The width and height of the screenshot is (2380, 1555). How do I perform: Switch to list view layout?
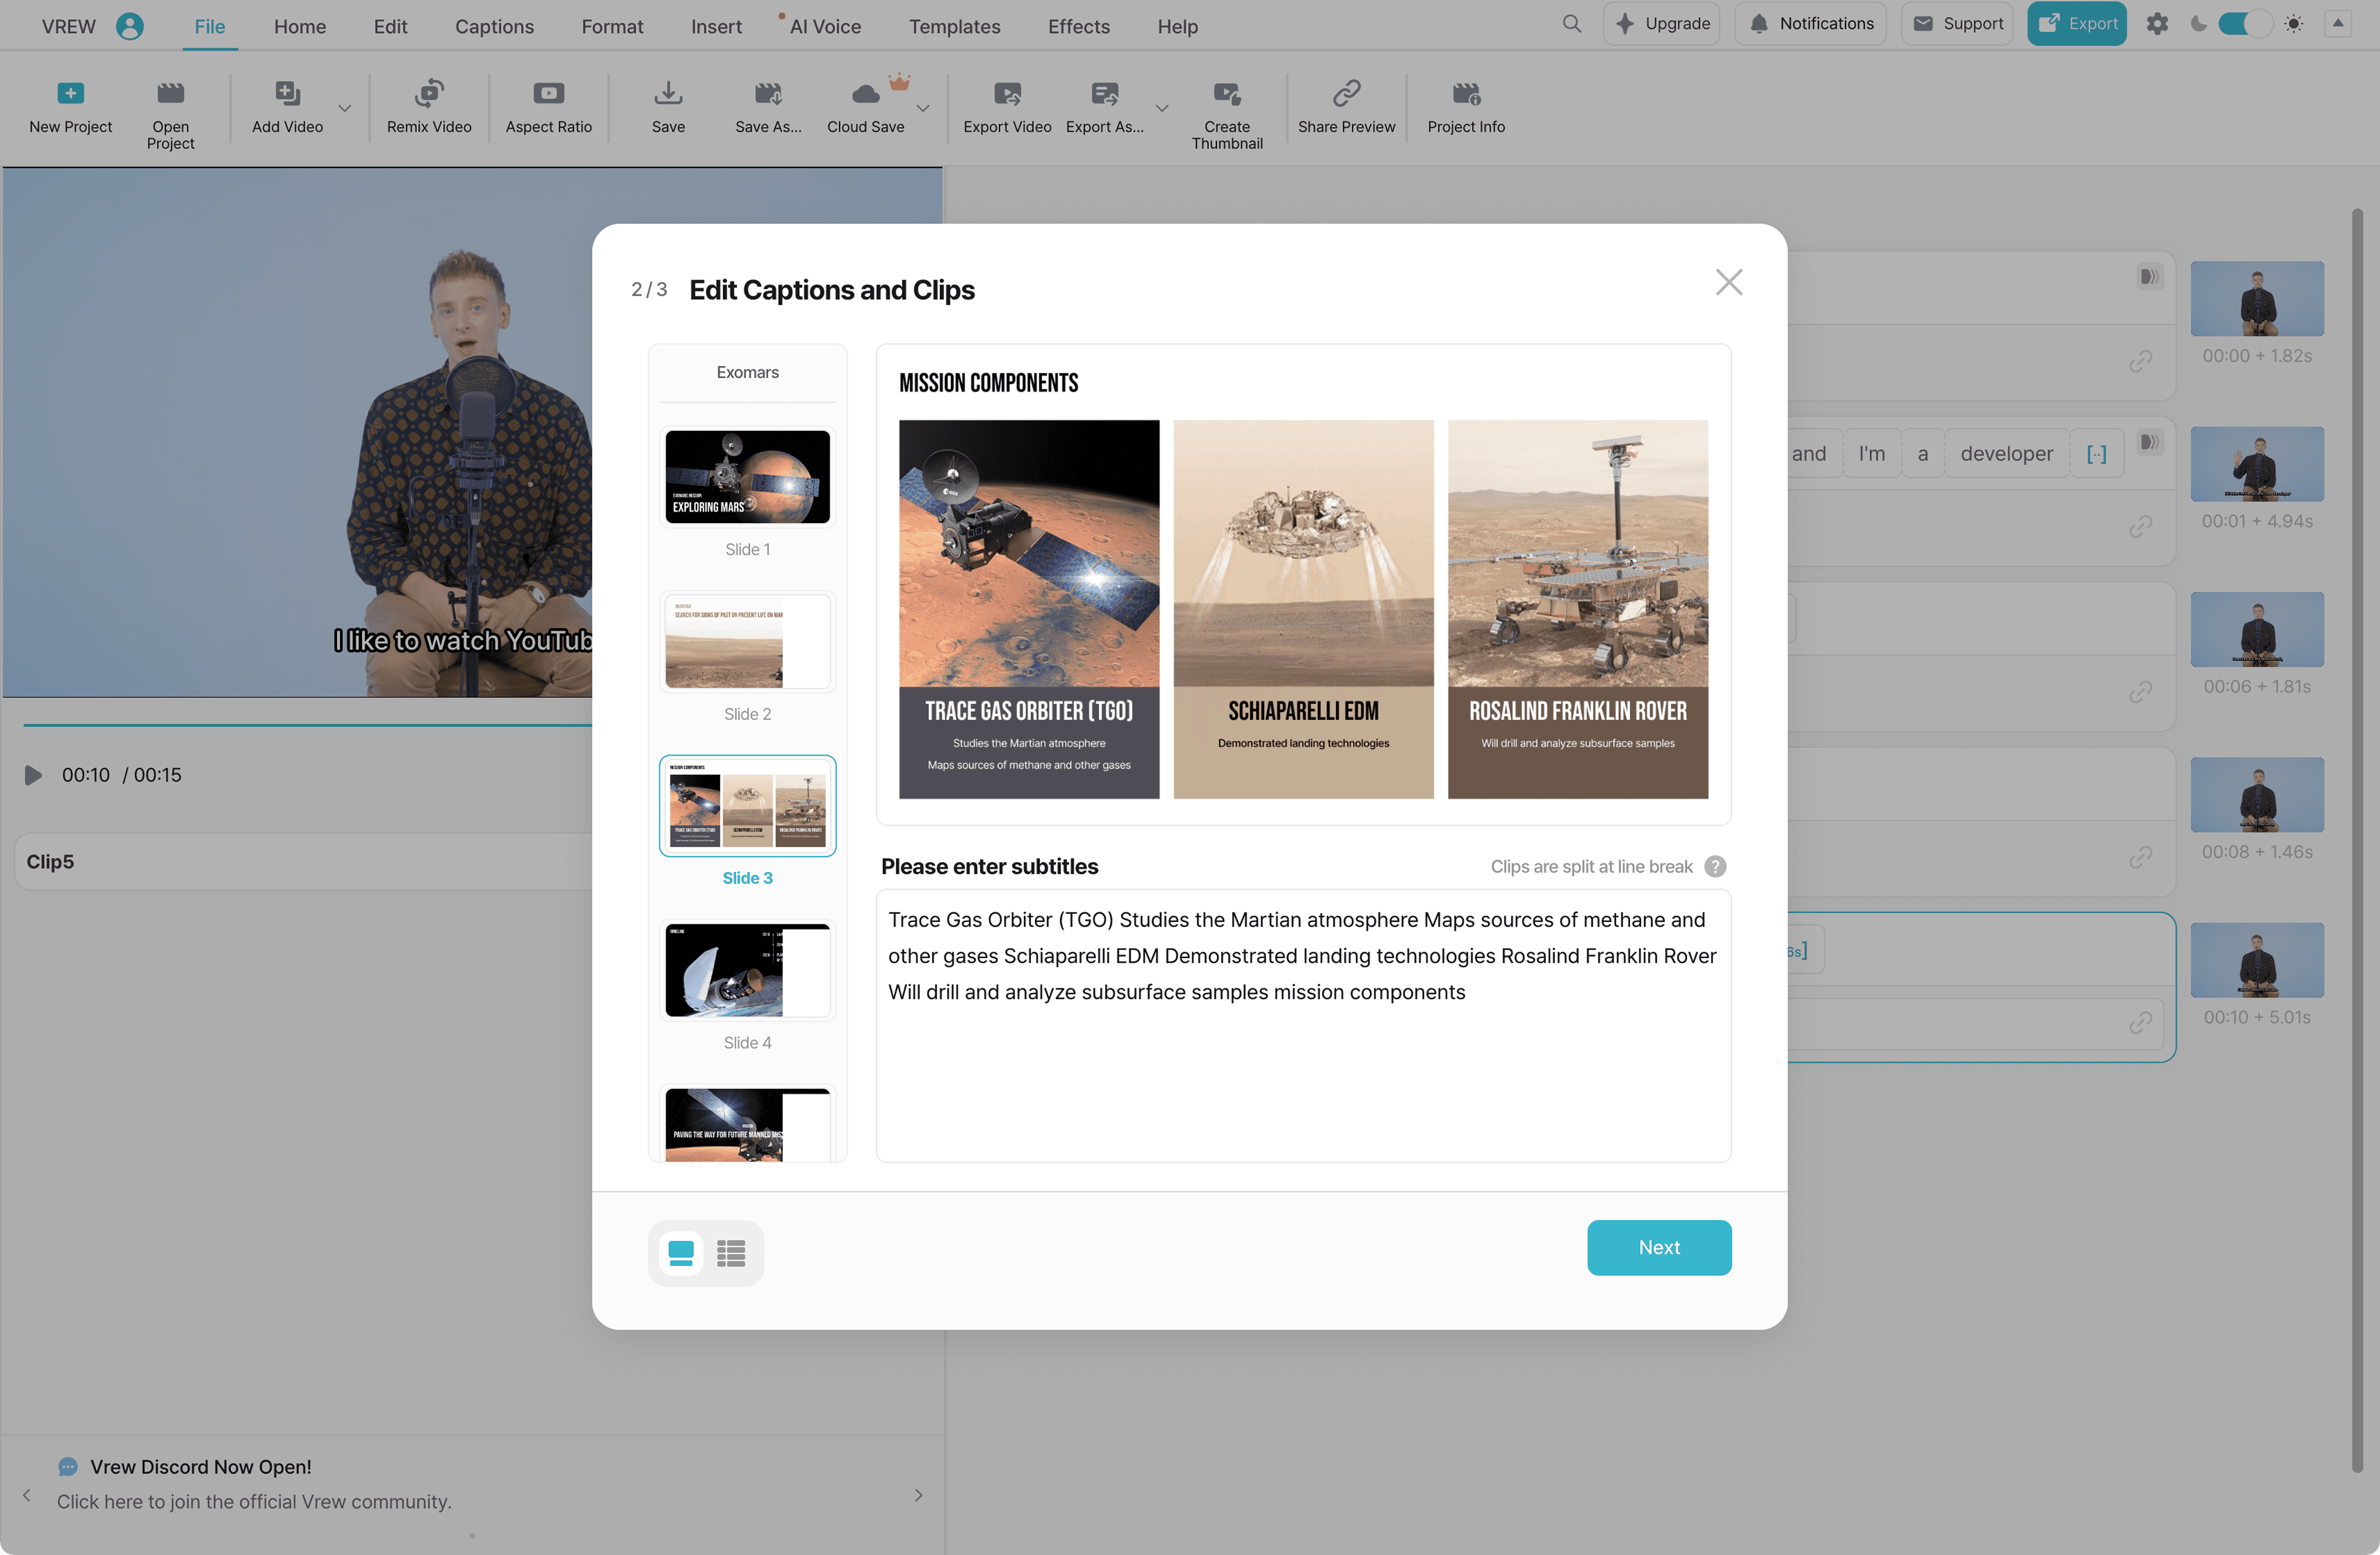click(731, 1252)
